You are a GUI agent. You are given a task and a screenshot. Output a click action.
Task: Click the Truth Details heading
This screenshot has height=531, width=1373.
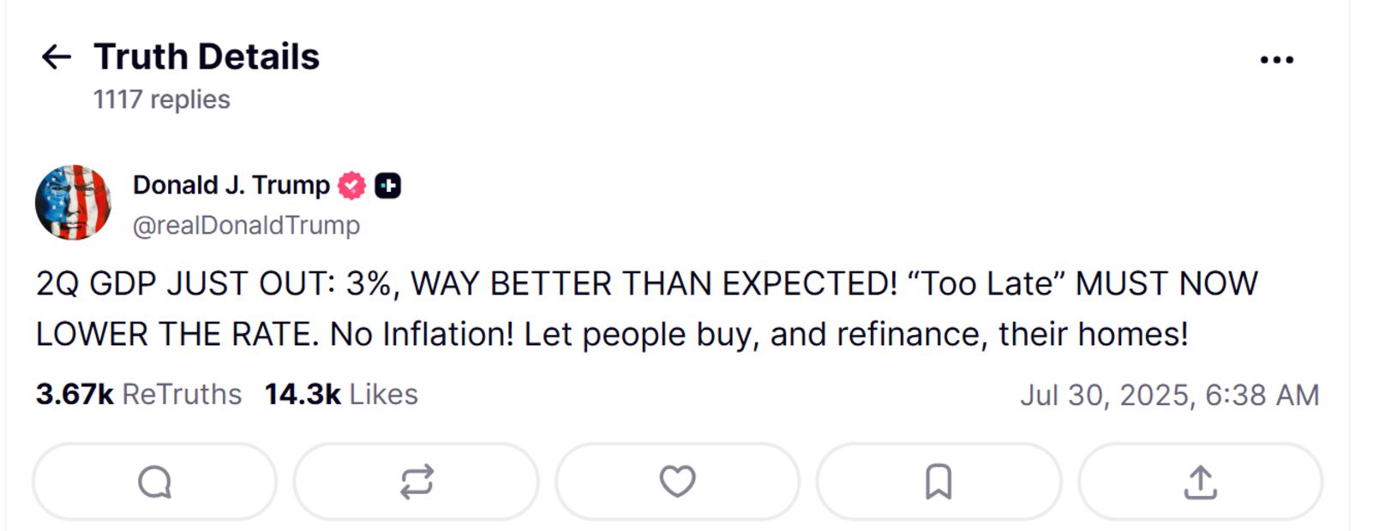tap(207, 57)
